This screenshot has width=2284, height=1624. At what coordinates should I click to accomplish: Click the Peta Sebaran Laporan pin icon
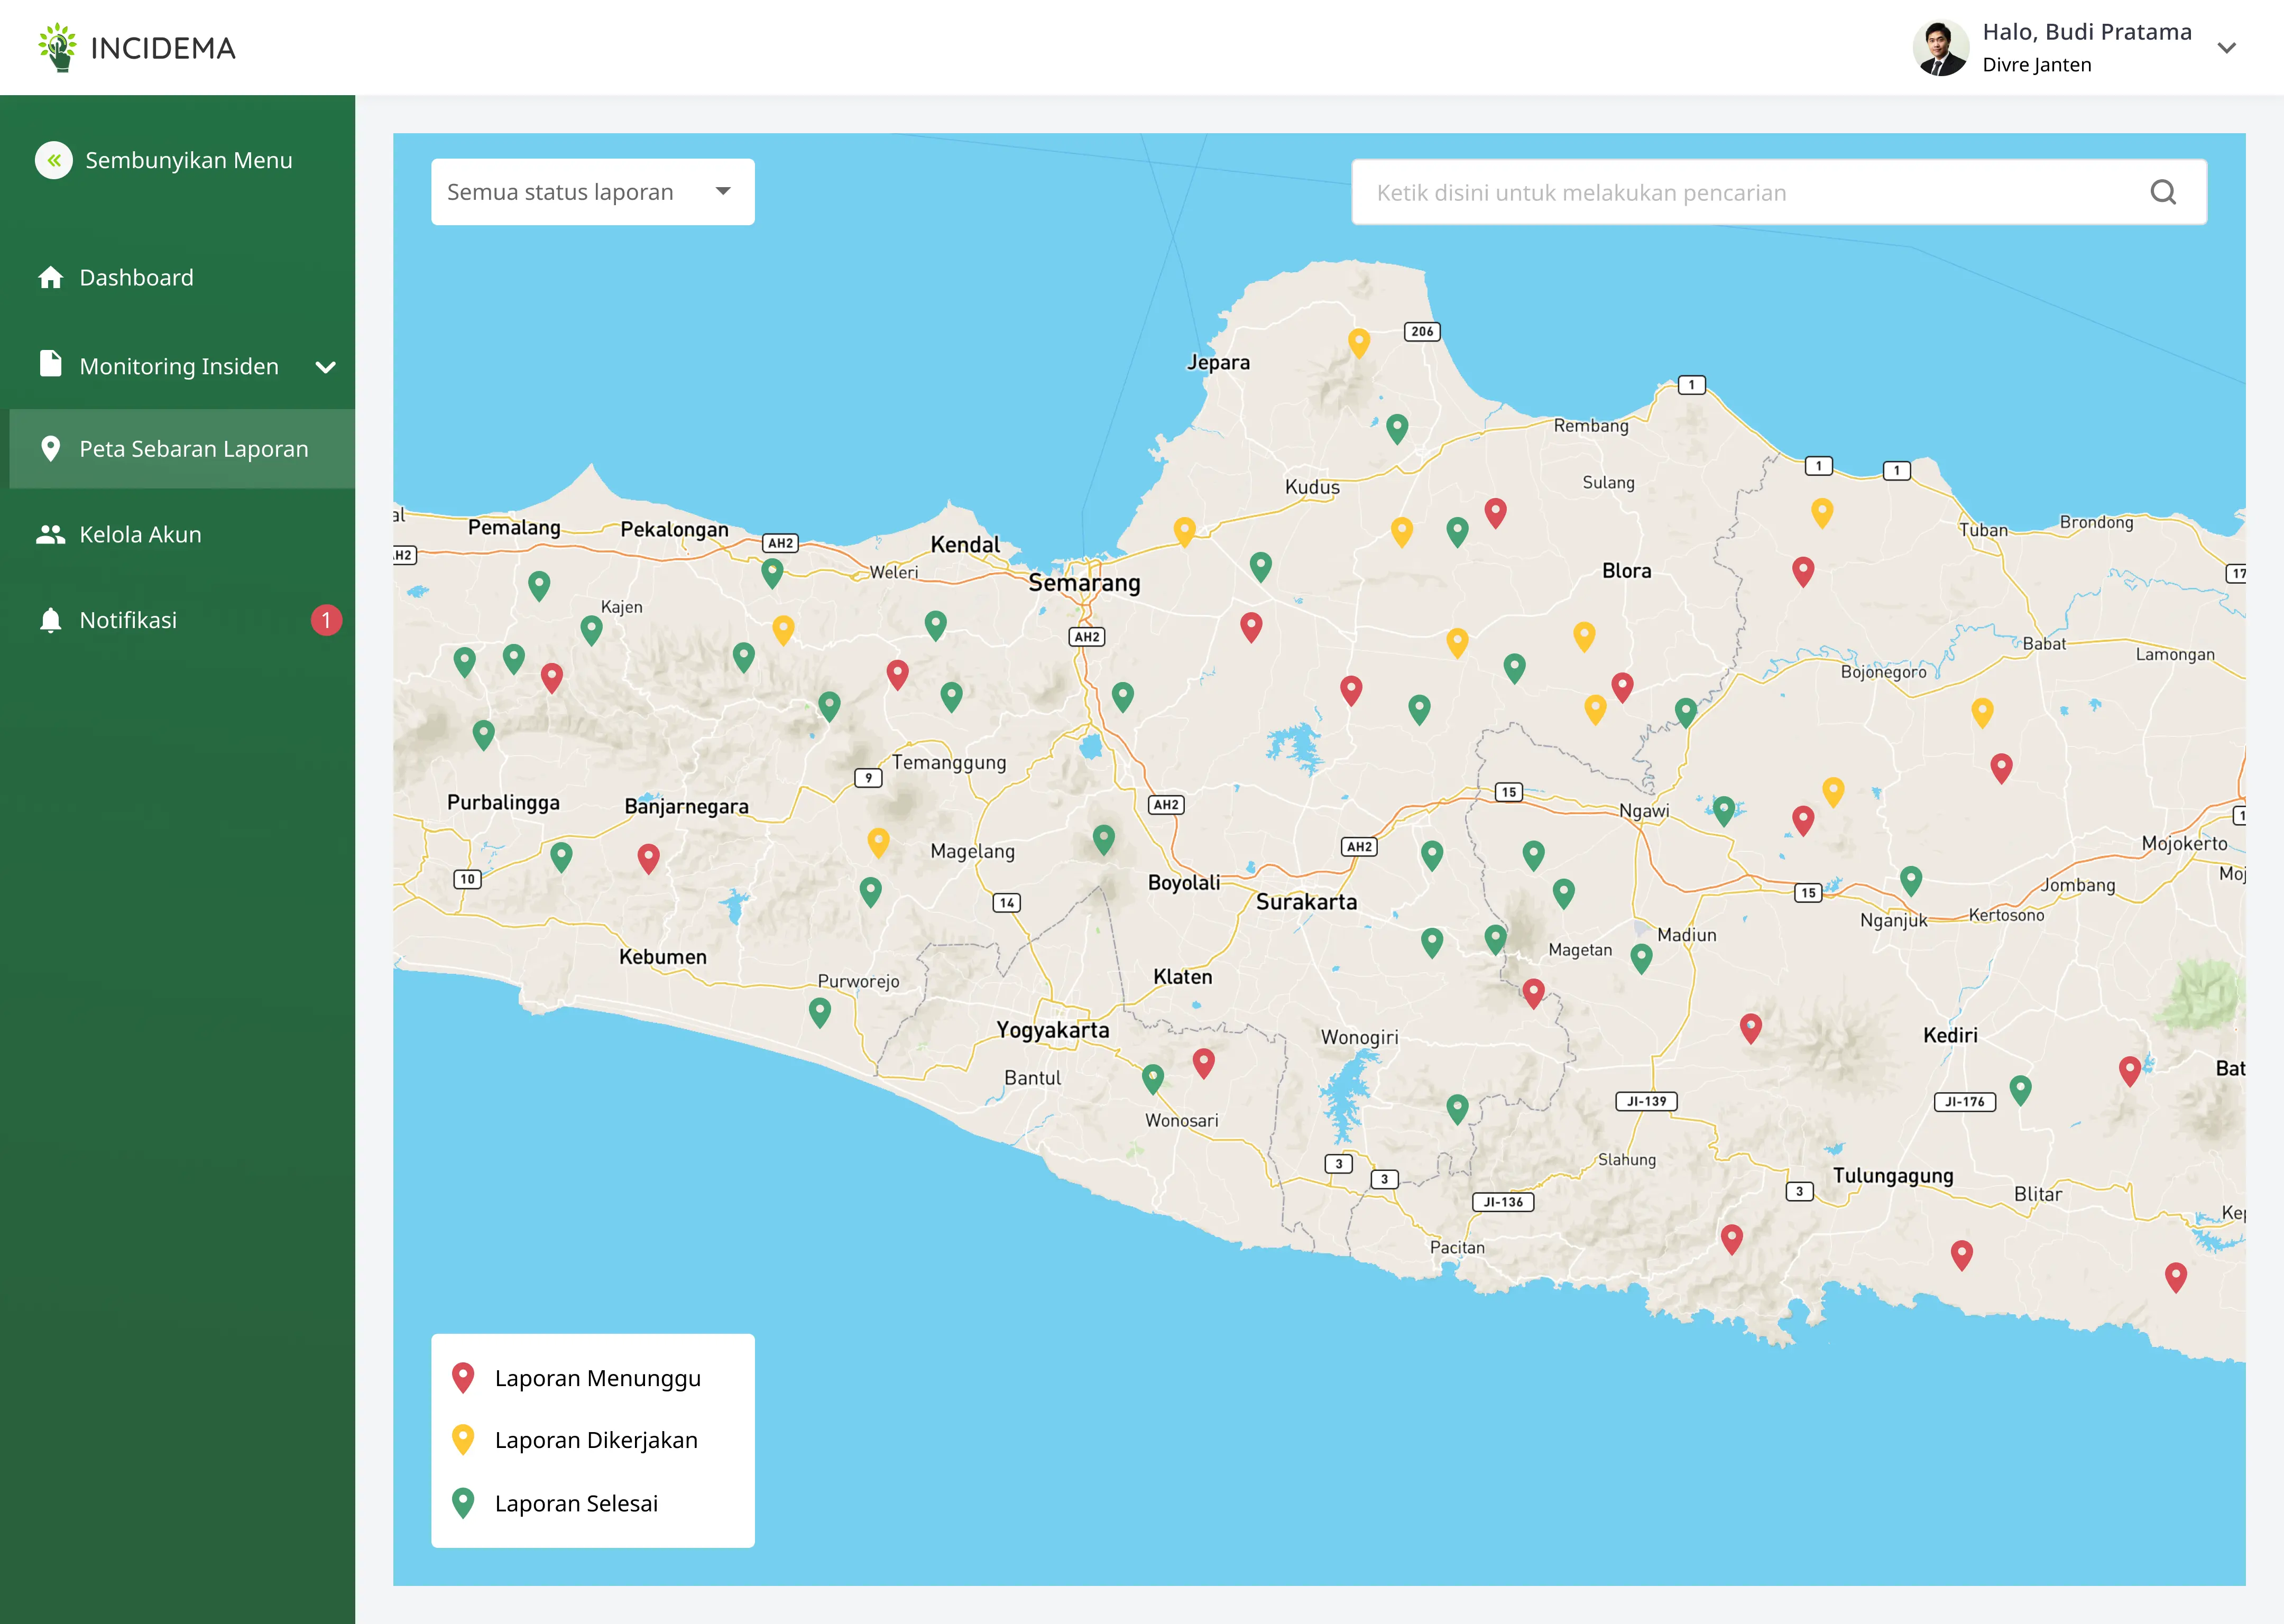(50, 448)
